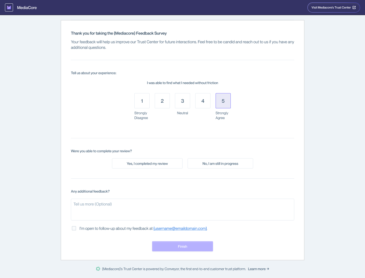Select 'No, I am still in progress'
Viewport: 365px width, 278px height.
220,163
